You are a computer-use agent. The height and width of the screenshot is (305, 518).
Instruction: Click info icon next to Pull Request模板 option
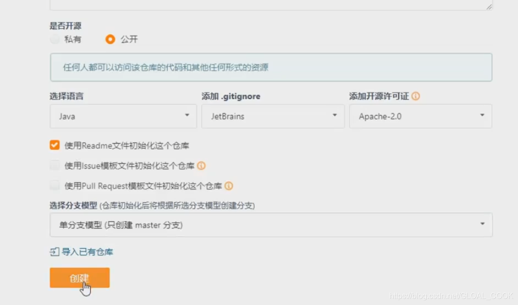click(x=229, y=186)
